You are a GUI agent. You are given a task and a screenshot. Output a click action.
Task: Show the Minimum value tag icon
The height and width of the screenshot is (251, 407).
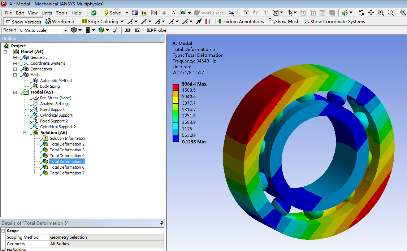[137, 30]
